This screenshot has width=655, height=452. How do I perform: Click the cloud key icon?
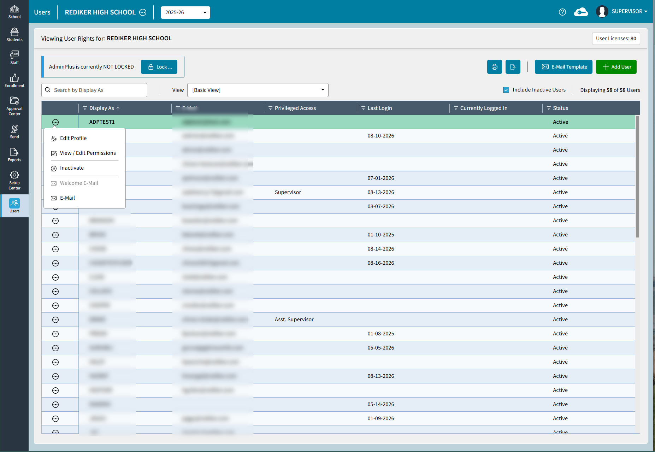(581, 12)
